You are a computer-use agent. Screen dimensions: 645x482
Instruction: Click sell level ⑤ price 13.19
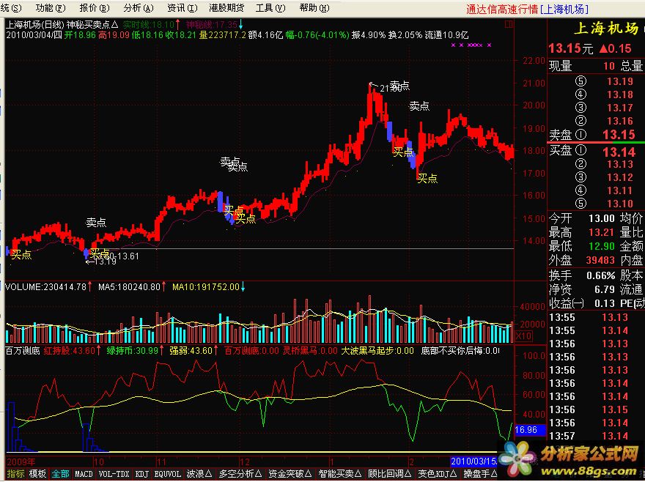pos(620,81)
